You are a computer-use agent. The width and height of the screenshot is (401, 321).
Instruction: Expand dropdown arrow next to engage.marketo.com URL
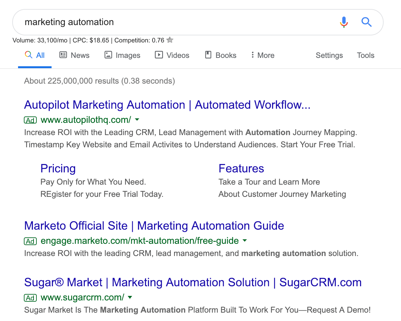(245, 241)
